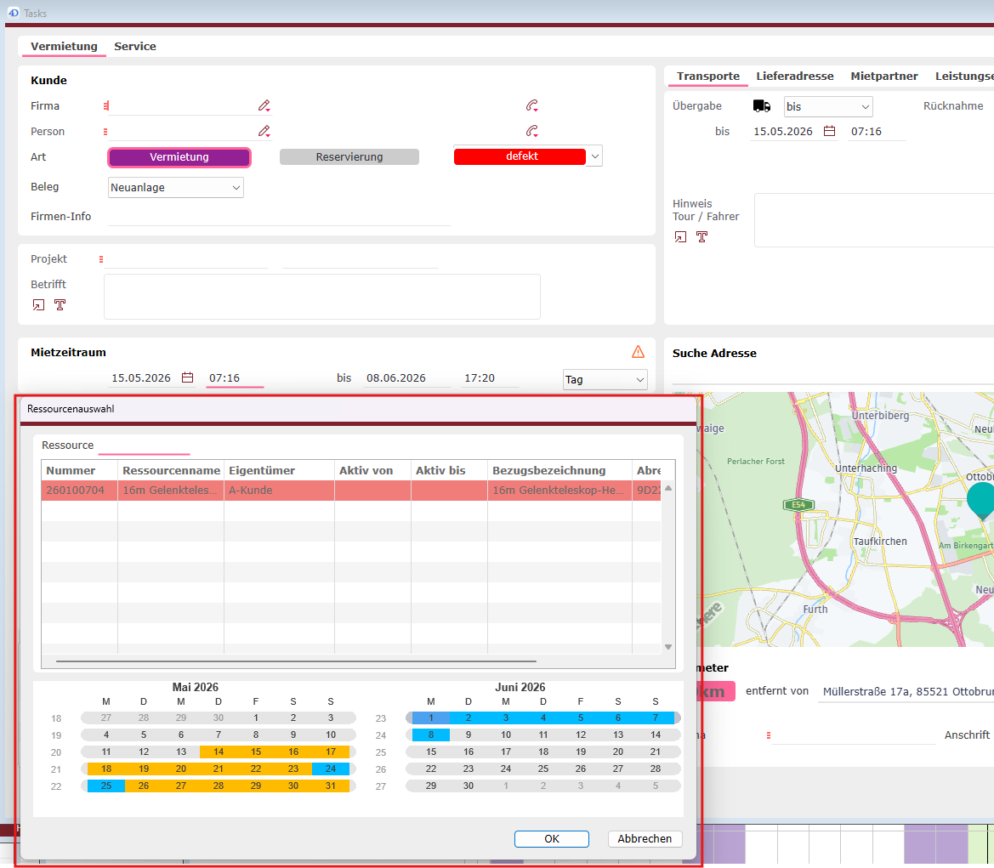
Task: Open calendar icon beside Übergabe date 15.05.2026
Action: coord(829,131)
